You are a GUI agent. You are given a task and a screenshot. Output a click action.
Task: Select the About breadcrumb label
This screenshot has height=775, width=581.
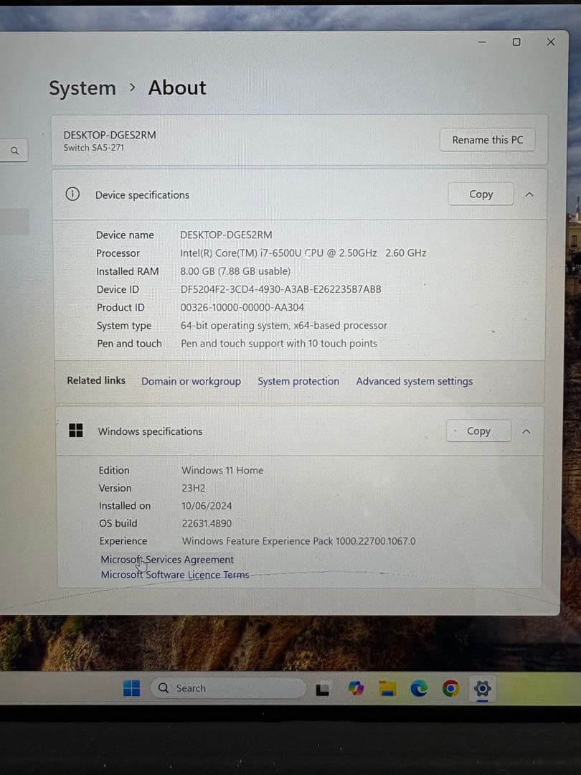tap(176, 88)
